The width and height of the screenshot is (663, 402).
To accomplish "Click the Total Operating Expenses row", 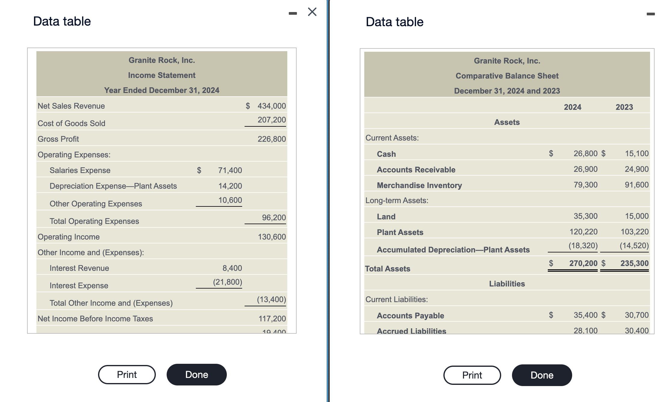I will (x=94, y=221).
